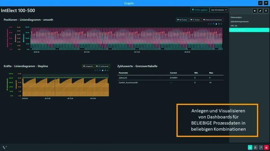Click the red lock icon at bottom right
This screenshot has height=151, width=270.
click(266, 147)
